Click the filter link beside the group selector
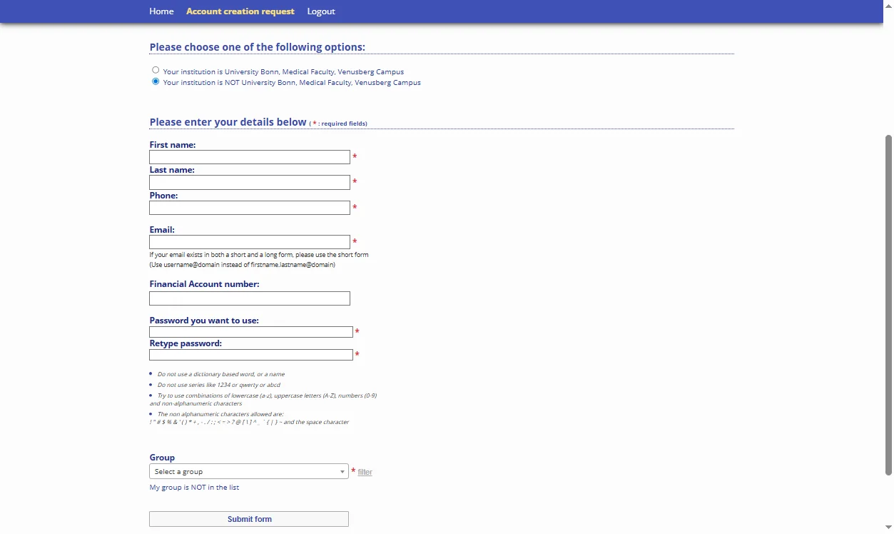Image resolution: width=894 pixels, height=534 pixels. point(365,472)
